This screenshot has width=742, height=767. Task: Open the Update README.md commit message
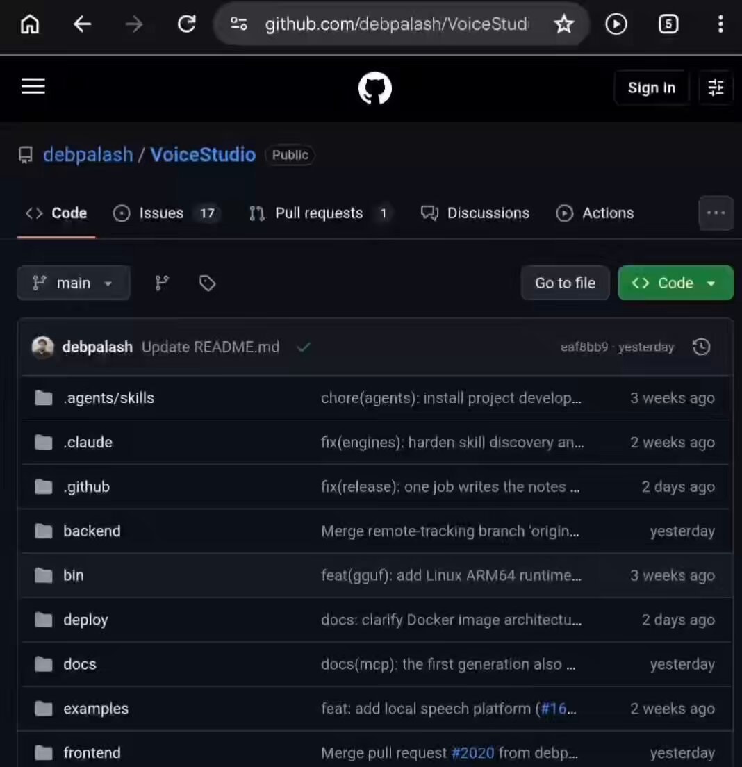click(211, 347)
